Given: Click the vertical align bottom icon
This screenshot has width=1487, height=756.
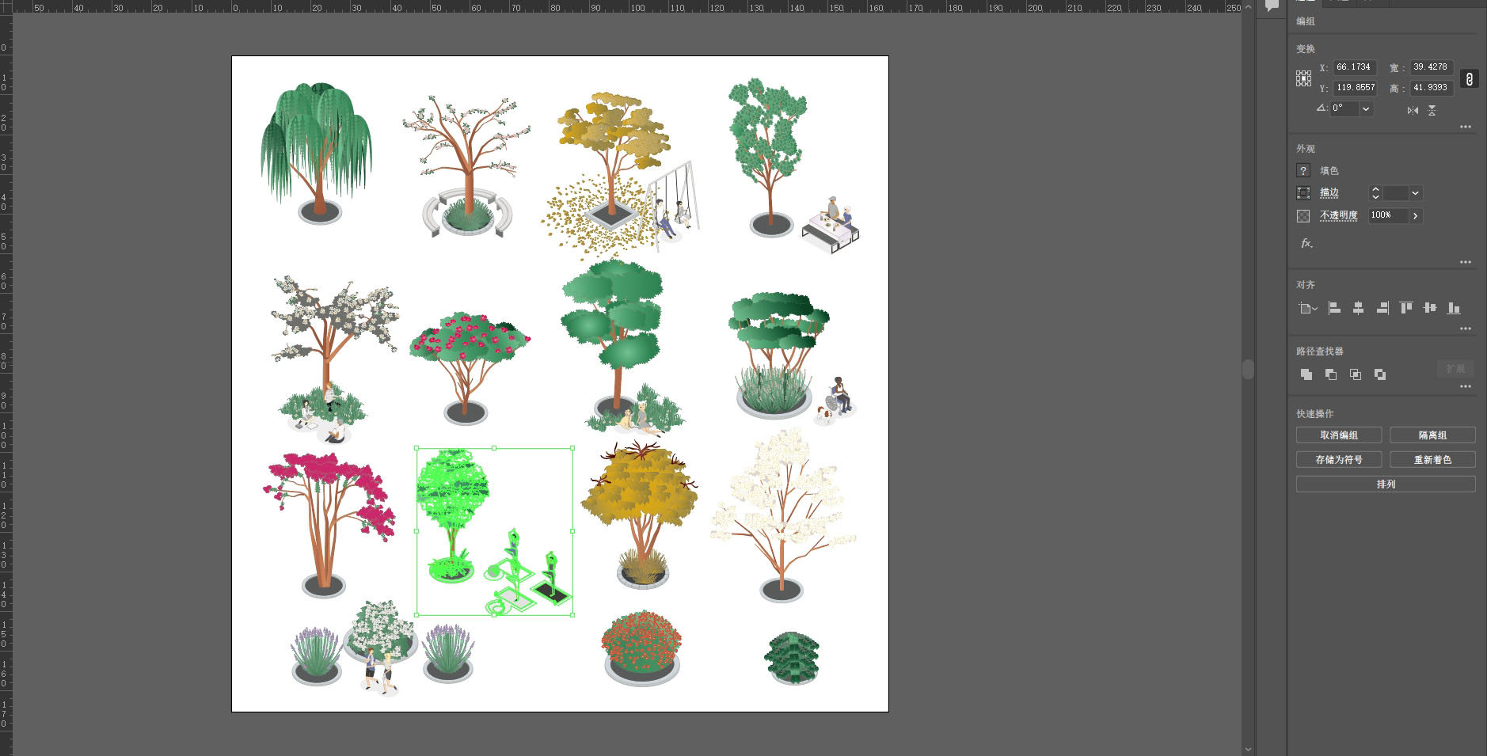Looking at the screenshot, I should click(1453, 308).
